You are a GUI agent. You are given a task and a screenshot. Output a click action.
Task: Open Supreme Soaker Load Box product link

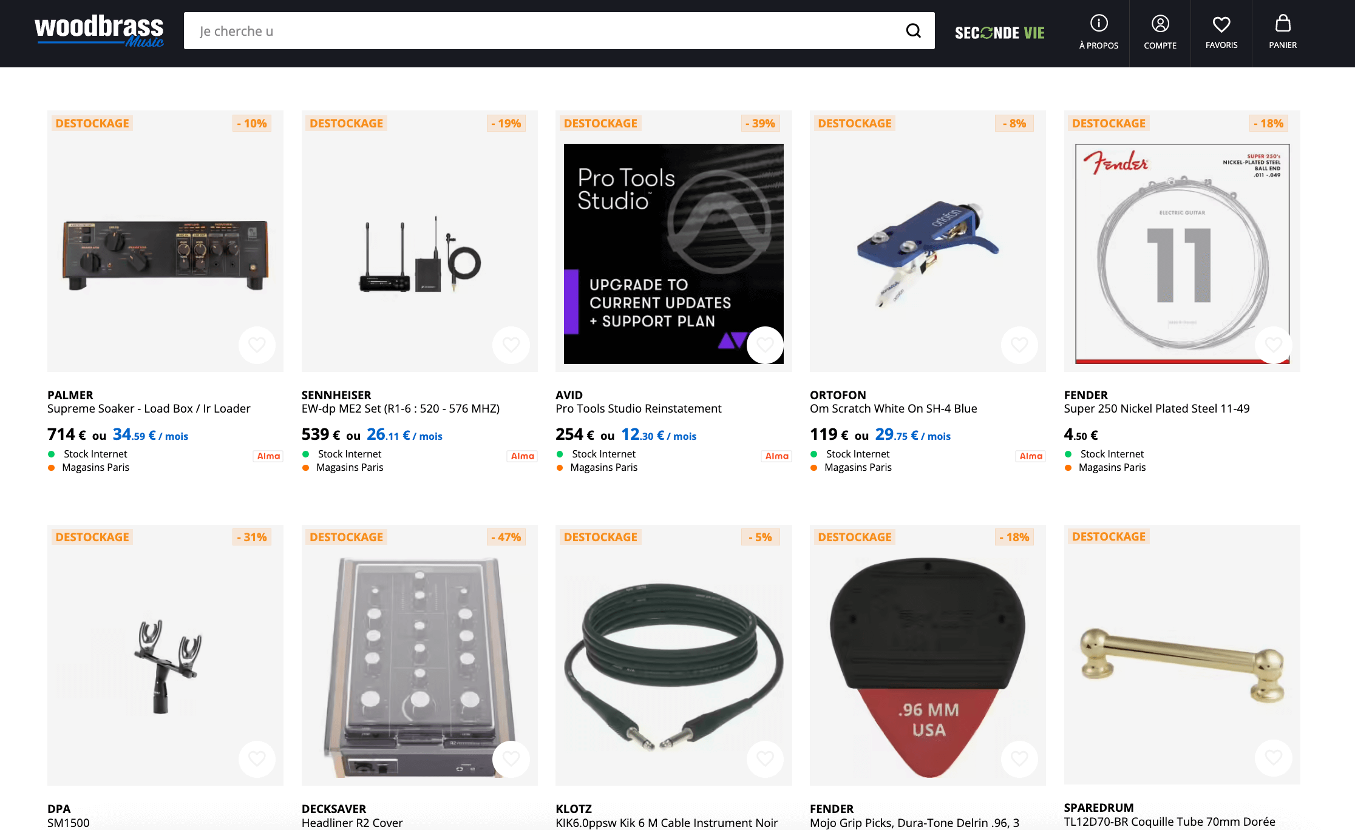(x=149, y=409)
